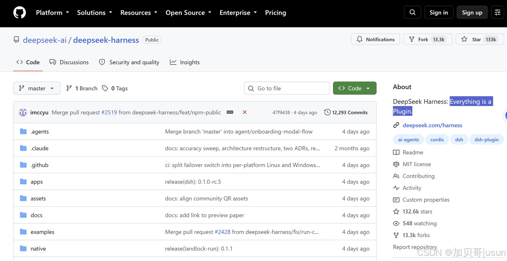Click the native folder icon
Image resolution: width=507 pixels, height=261 pixels.
[x=23, y=248]
